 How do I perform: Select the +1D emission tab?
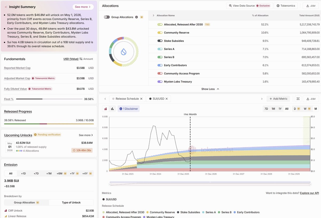click(24, 173)
